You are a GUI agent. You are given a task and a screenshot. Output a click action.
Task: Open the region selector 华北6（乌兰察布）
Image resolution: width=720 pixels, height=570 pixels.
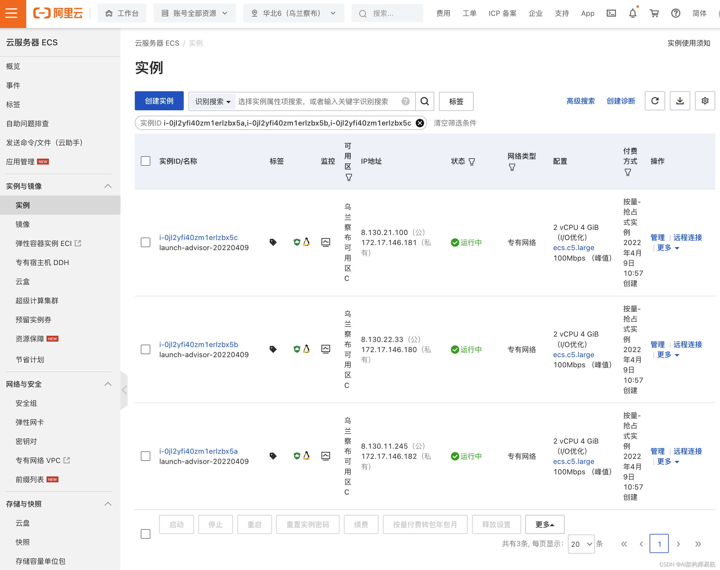[293, 13]
